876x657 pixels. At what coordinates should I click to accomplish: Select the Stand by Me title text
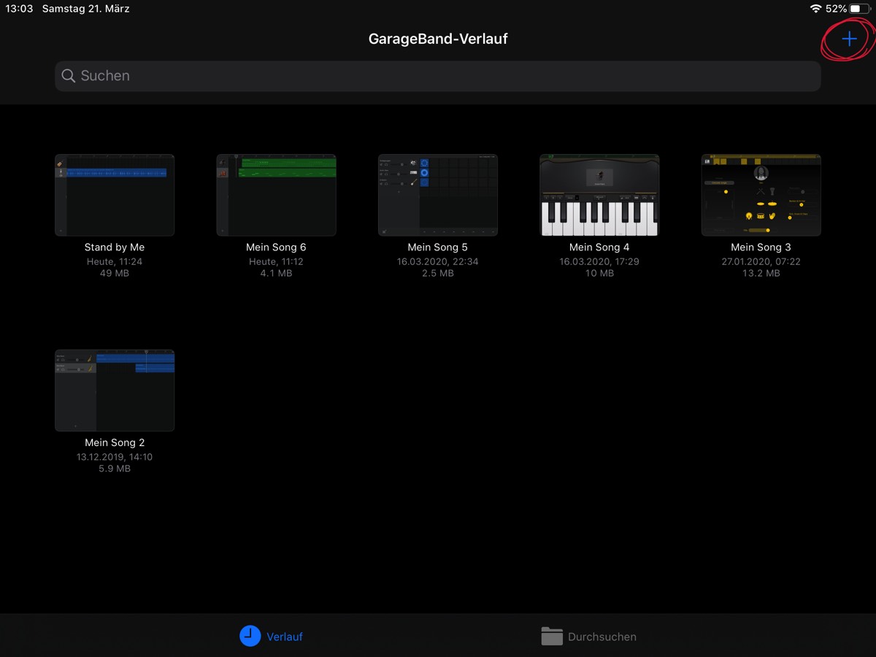[x=115, y=247]
